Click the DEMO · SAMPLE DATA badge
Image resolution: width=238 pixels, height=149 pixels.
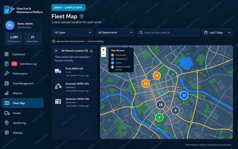[x=68, y=7]
